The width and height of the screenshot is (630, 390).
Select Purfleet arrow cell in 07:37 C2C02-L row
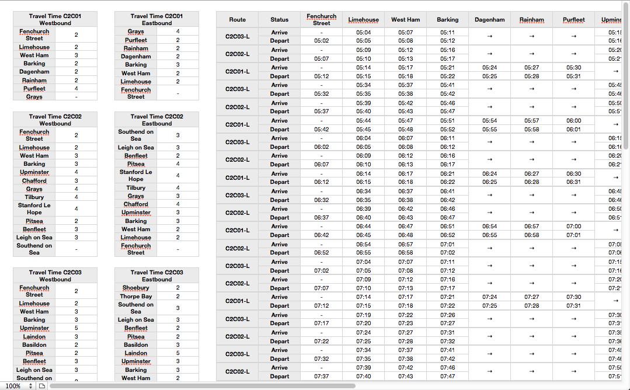tap(573, 371)
